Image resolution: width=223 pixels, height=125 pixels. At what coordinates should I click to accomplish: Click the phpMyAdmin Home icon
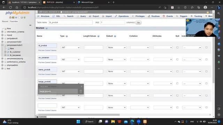point(10,17)
